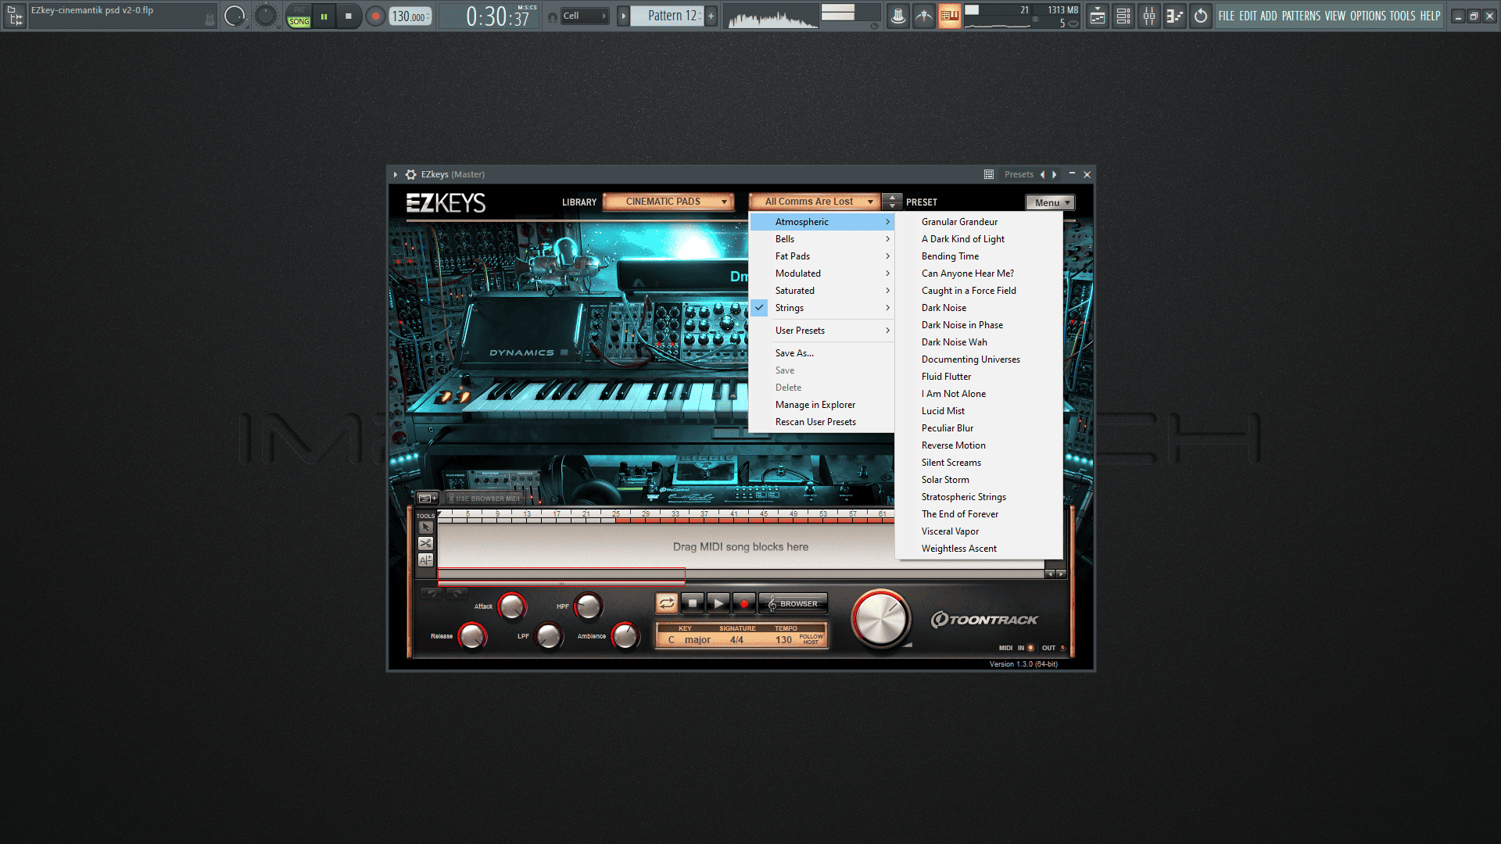Open the OPTIONS menu
1501x844 pixels.
pos(1367,16)
